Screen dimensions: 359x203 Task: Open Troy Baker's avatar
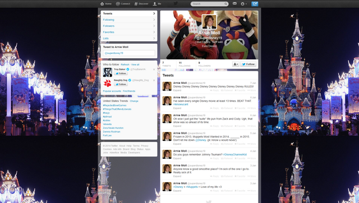click(107, 72)
